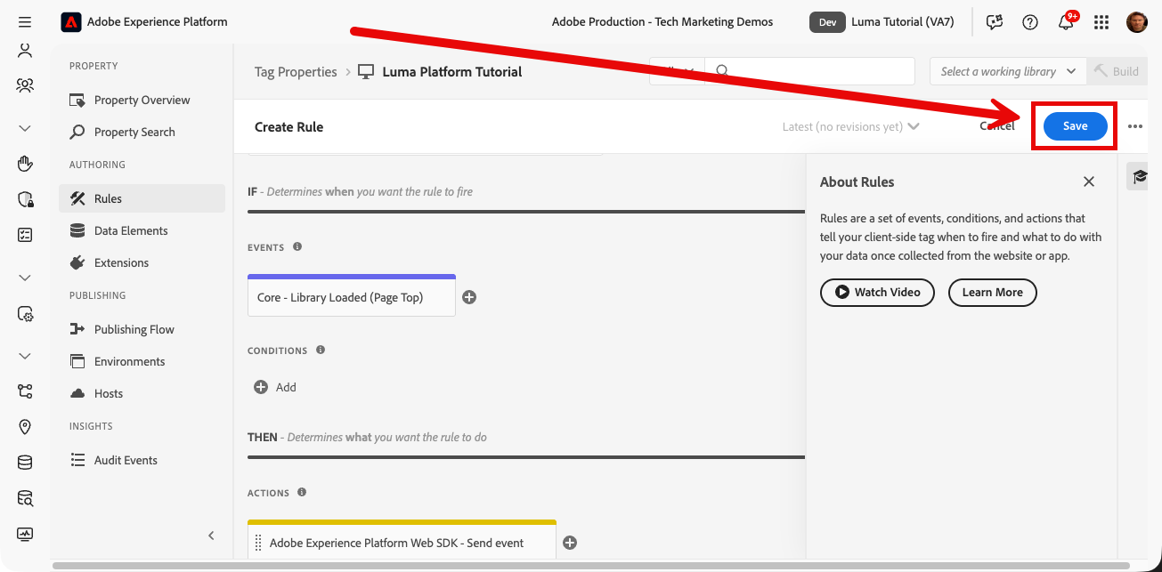
Task: Collapse the left navigation sidebar chevron
Action: coord(211,536)
